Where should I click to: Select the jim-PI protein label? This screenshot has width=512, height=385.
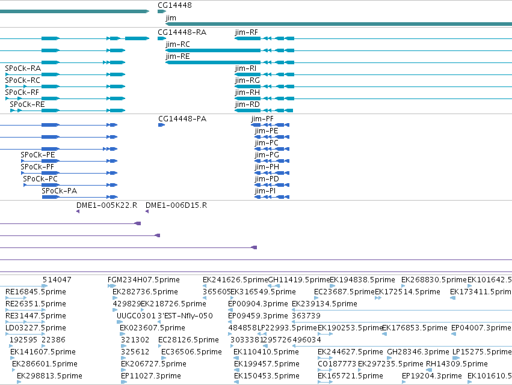265,192
